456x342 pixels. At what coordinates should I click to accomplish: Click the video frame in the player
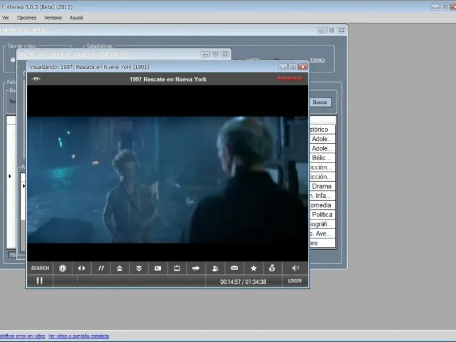click(168, 180)
